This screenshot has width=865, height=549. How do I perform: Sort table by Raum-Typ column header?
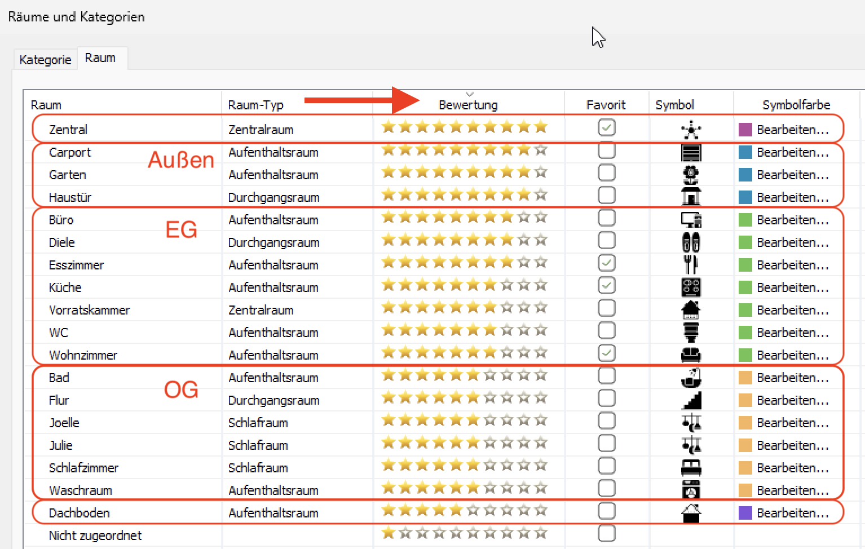255,105
